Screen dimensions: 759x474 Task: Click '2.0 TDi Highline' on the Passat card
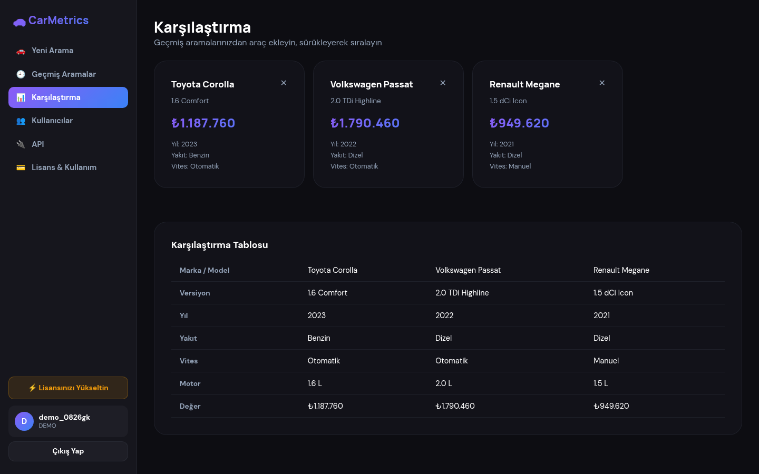pyautogui.click(x=355, y=101)
